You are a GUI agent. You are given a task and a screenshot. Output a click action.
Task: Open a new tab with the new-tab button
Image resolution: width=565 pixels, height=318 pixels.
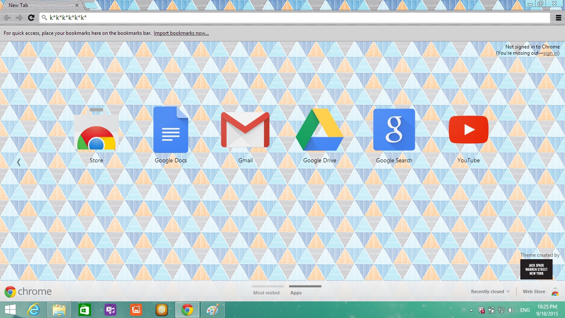coord(91,5)
